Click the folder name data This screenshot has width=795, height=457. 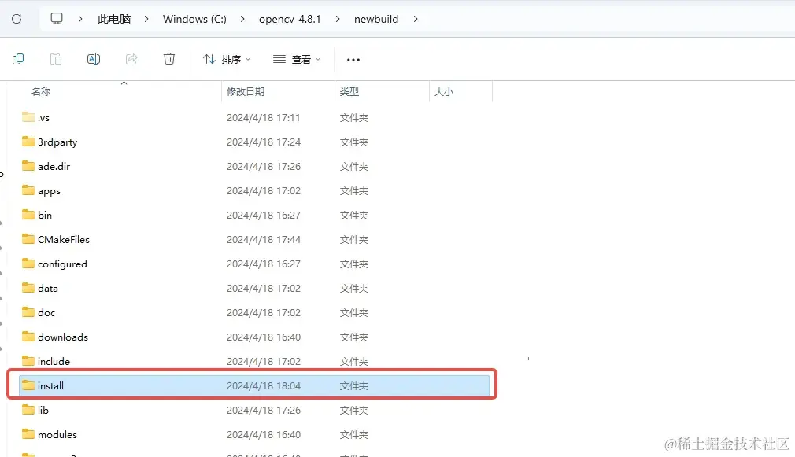tap(48, 289)
